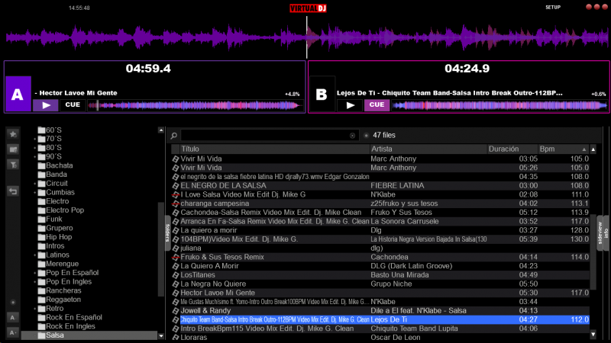The width and height of the screenshot is (611, 343).
Task: Clear the search field with the x icon
Action: [352, 136]
